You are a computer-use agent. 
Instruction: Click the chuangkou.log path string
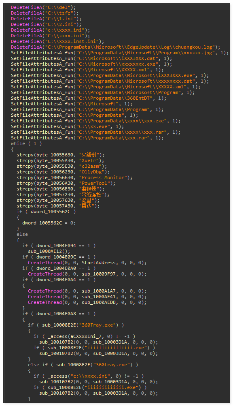pos(131,47)
